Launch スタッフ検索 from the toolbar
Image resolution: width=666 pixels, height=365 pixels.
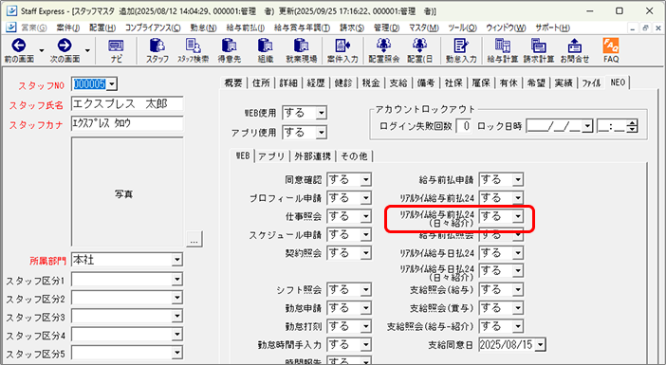coord(194,50)
